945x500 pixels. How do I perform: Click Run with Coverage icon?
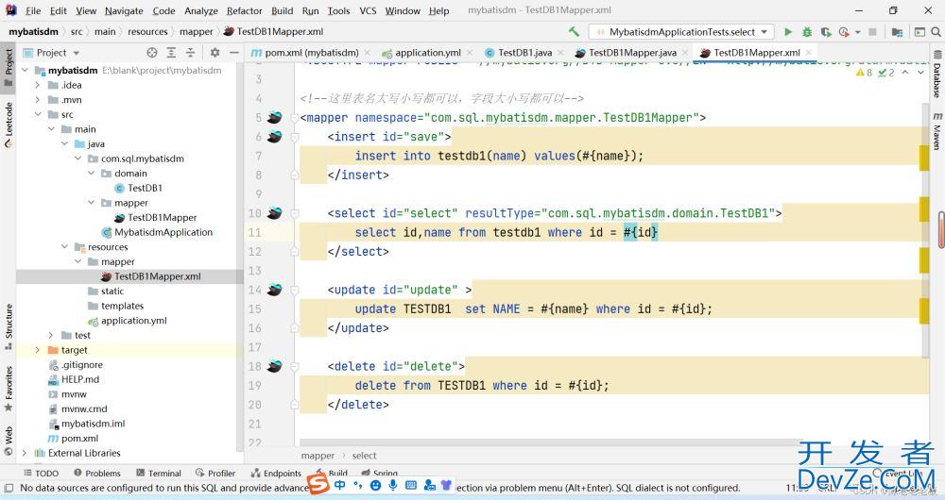click(x=826, y=32)
